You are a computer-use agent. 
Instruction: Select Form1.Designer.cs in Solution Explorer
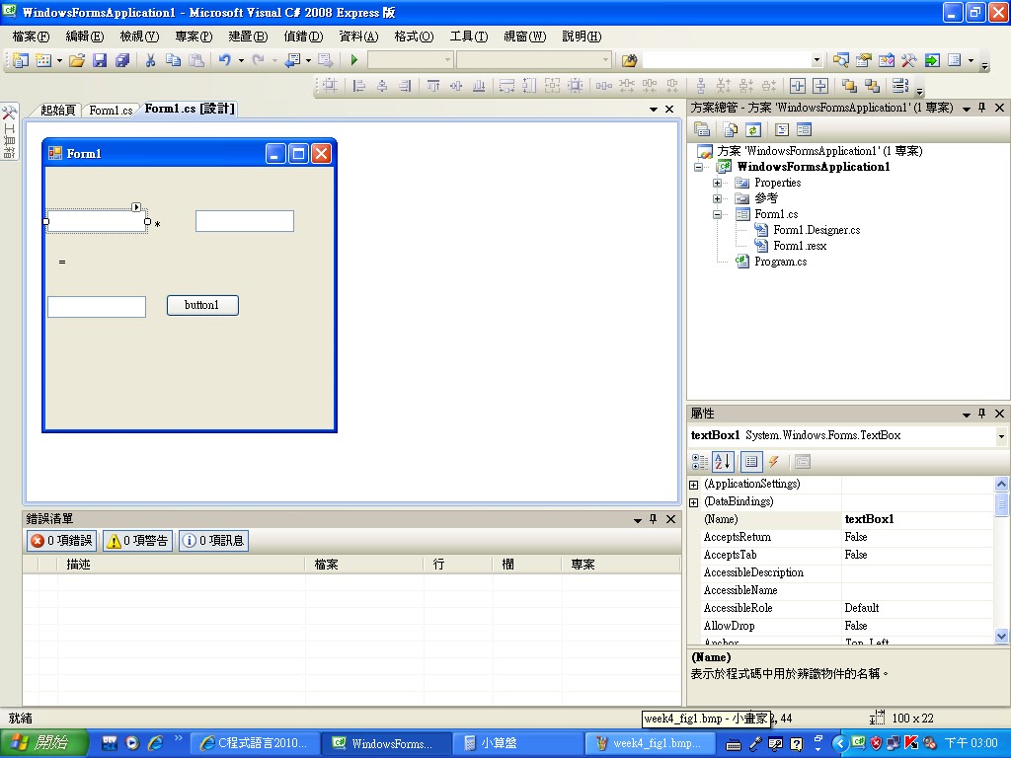817,230
